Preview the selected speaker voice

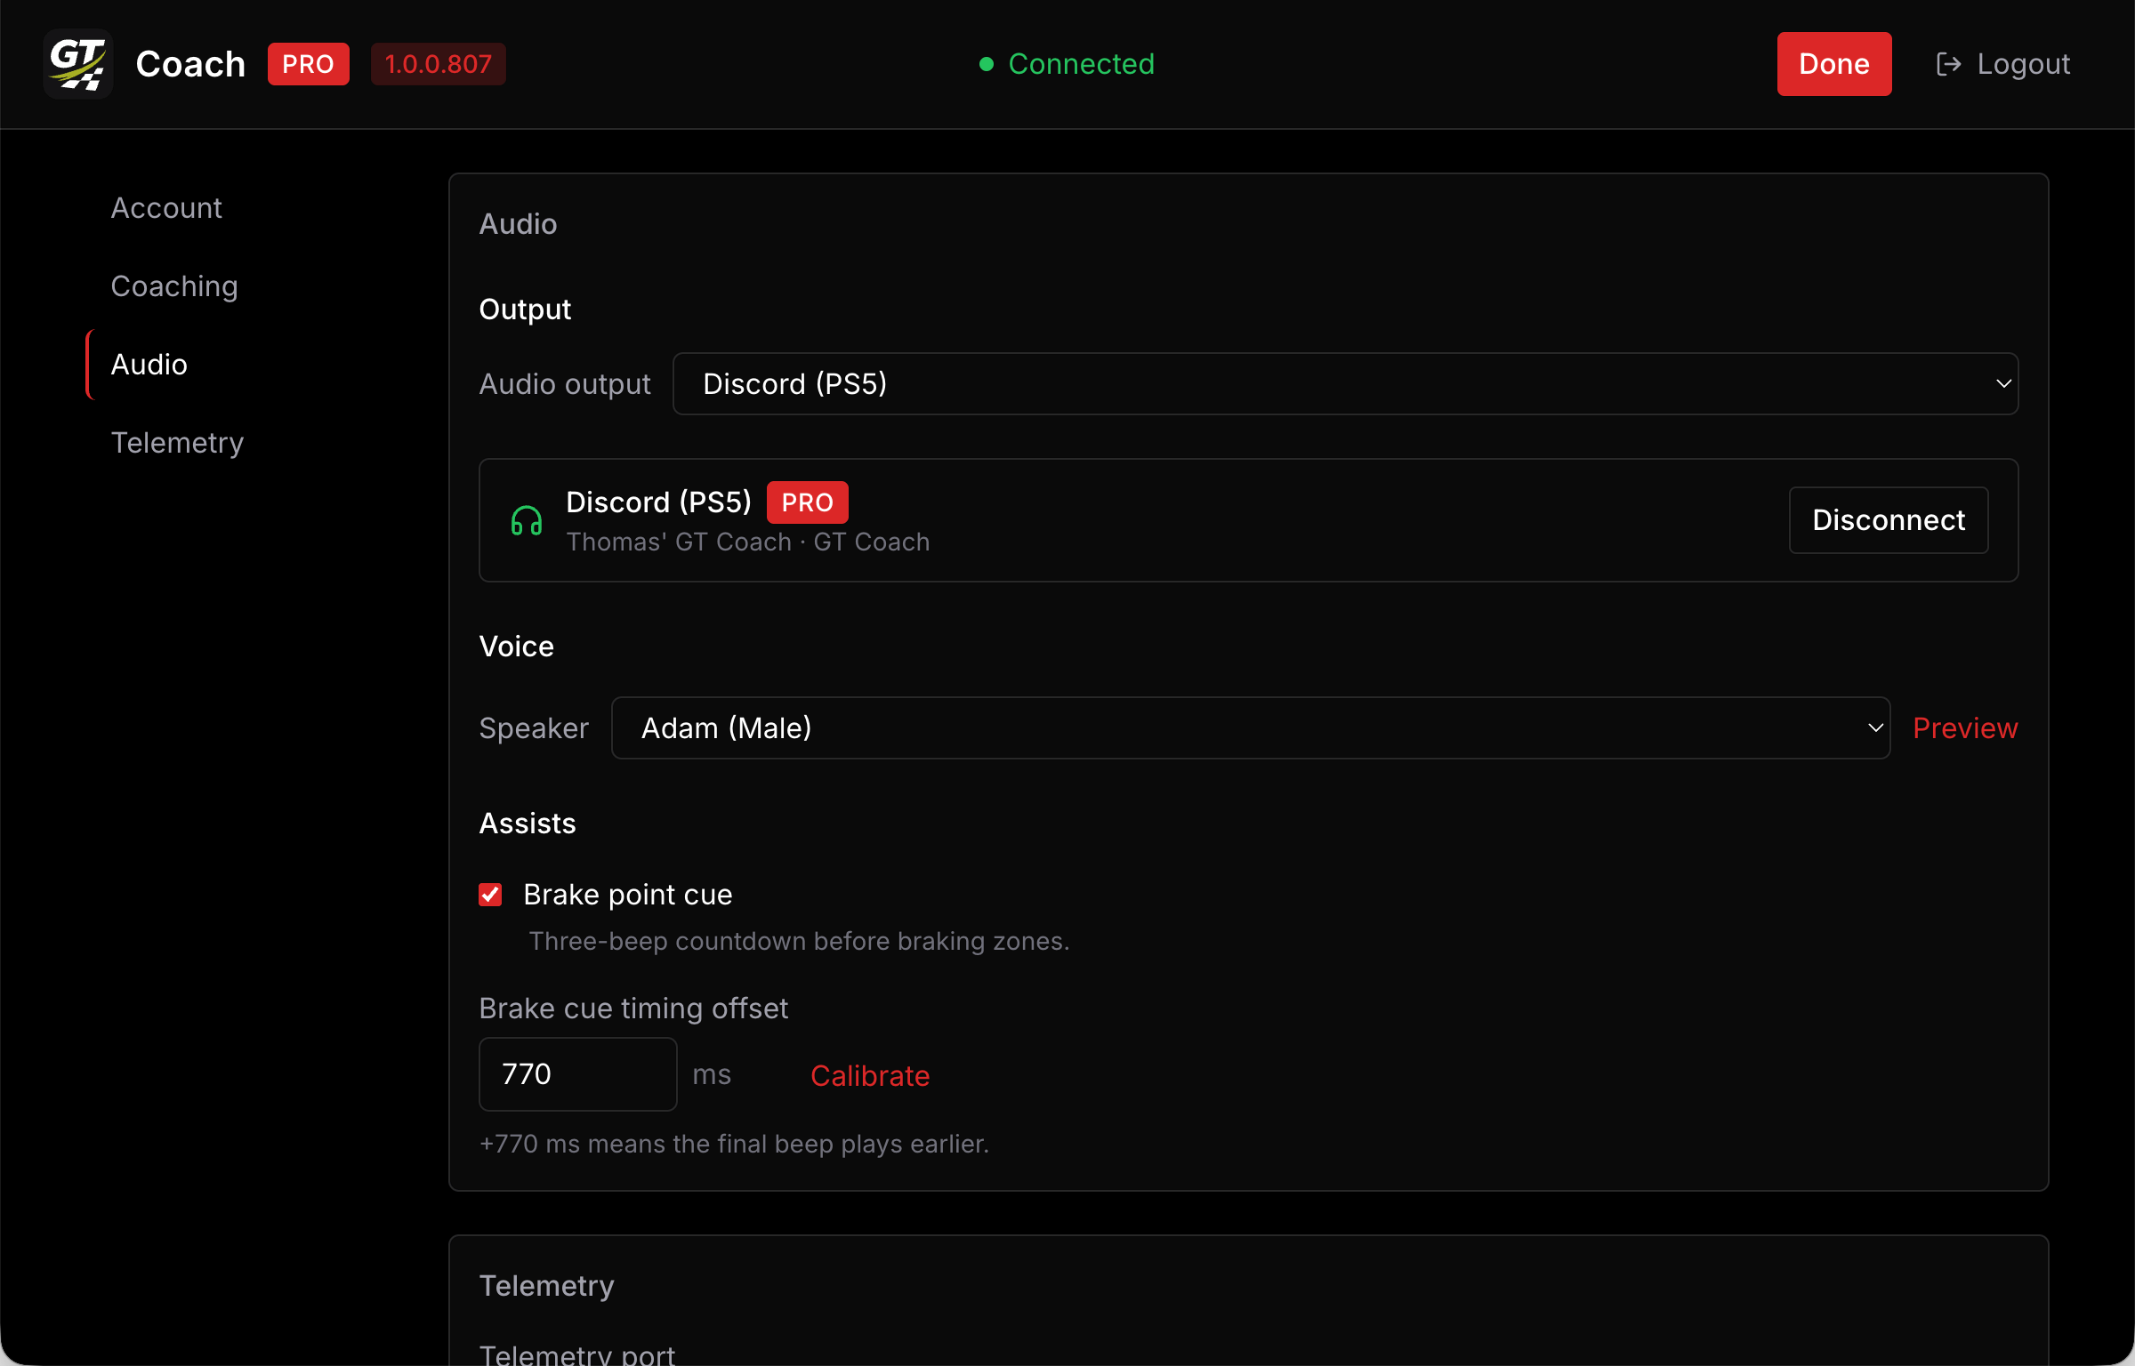coord(1965,727)
